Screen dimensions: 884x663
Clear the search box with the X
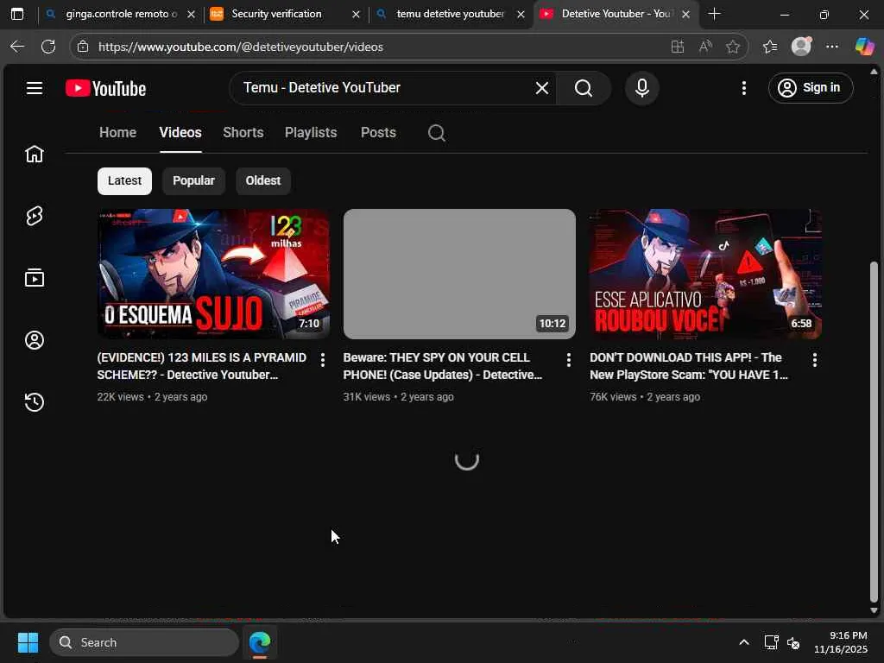pos(542,88)
